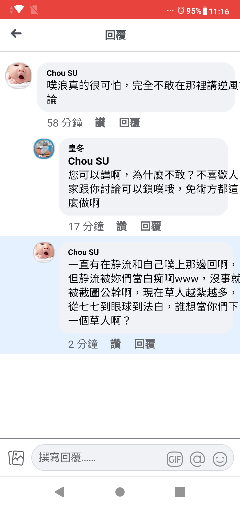Like 皇冬's 17 分鐘 reply
240x508 pixels.
click(122, 226)
